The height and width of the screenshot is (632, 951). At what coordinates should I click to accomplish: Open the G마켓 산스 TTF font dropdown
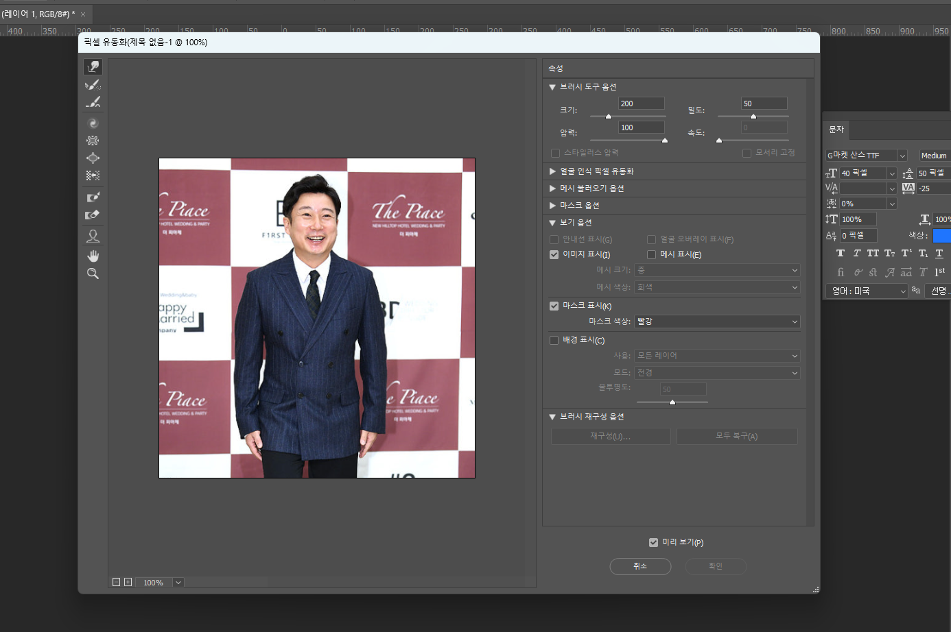pyautogui.click(x=902, y=156)
